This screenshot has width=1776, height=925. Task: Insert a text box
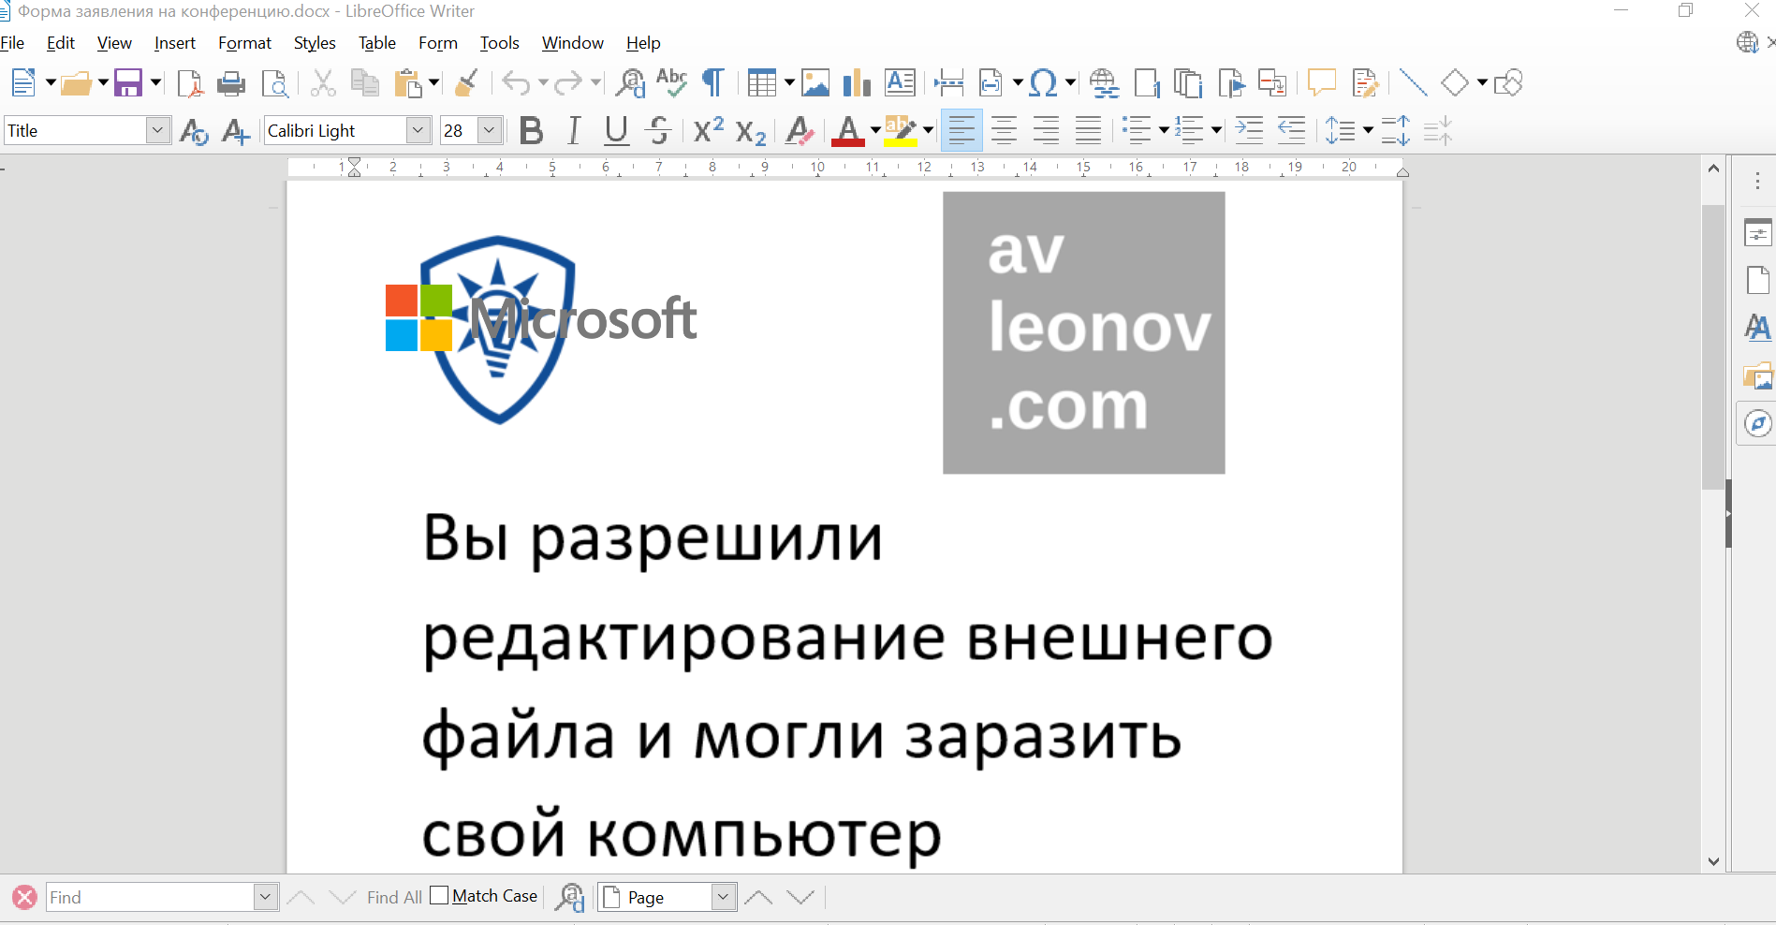click(x=900, y=83)
